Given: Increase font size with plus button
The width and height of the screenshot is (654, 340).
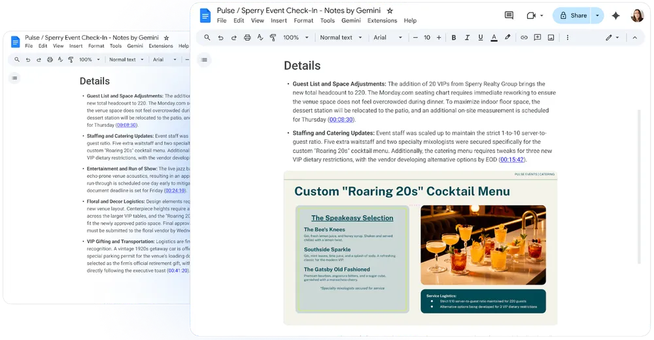Looking at the screenshot, I should tap(439, 37).
